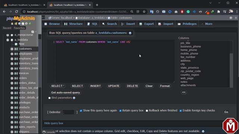Click the collapse-all link icon in navigation tree
Viewport: 239px width, 134px height.
pyautogui.click(x=32, y=32)
